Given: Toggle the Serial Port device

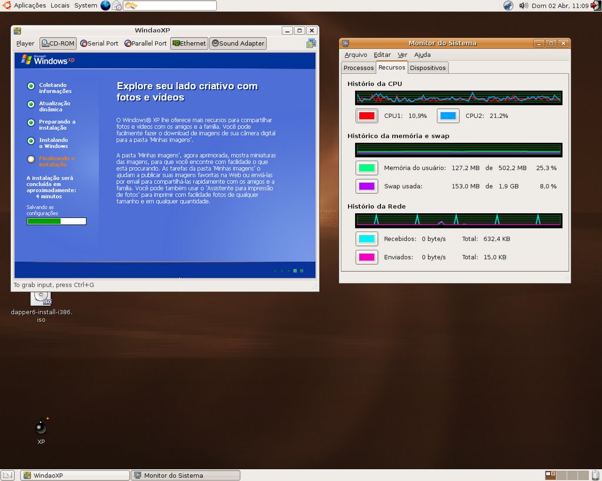Looking at the screenshot, I should 99,43.
